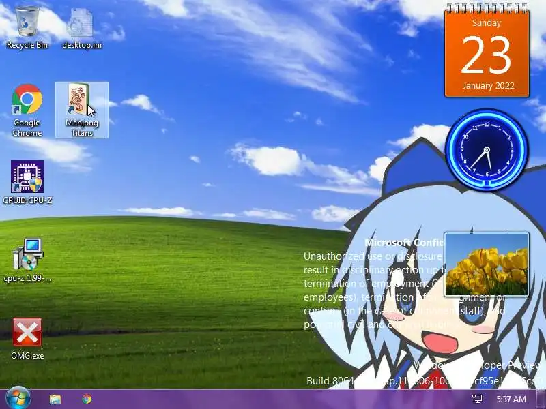Click the Show desktop button at taskbar end
Screen dimensions: 546x409
click(x=541, y=399)
